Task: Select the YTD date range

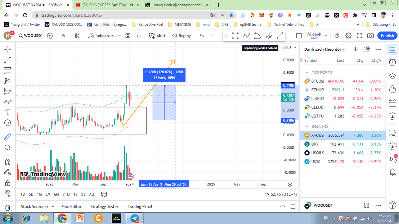Action: coord(66,194)
